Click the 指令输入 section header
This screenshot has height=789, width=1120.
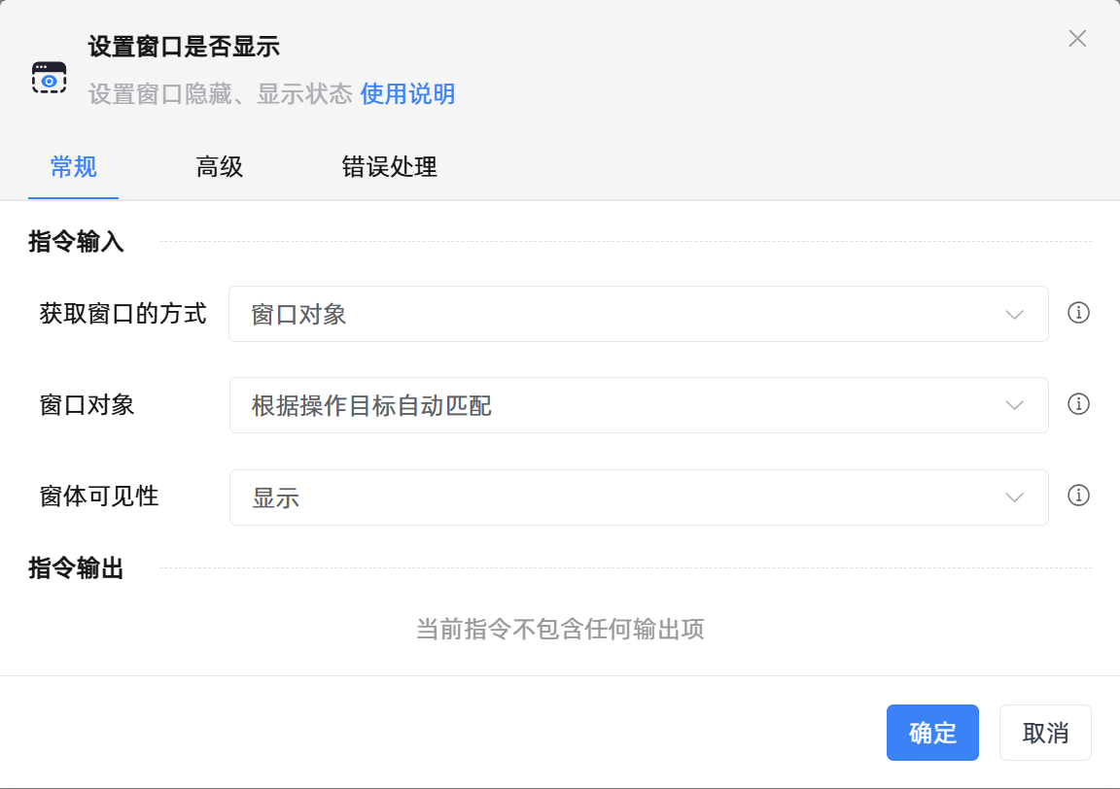click(75, 242)
